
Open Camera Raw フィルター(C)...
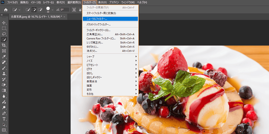(110, 39)
